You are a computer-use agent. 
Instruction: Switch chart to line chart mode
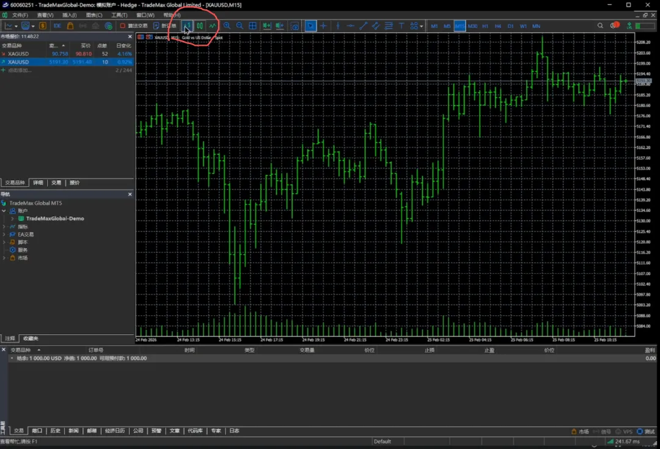212,26
